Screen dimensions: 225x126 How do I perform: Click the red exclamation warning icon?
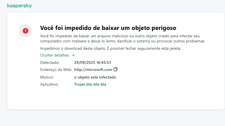[x=26, y=31]
